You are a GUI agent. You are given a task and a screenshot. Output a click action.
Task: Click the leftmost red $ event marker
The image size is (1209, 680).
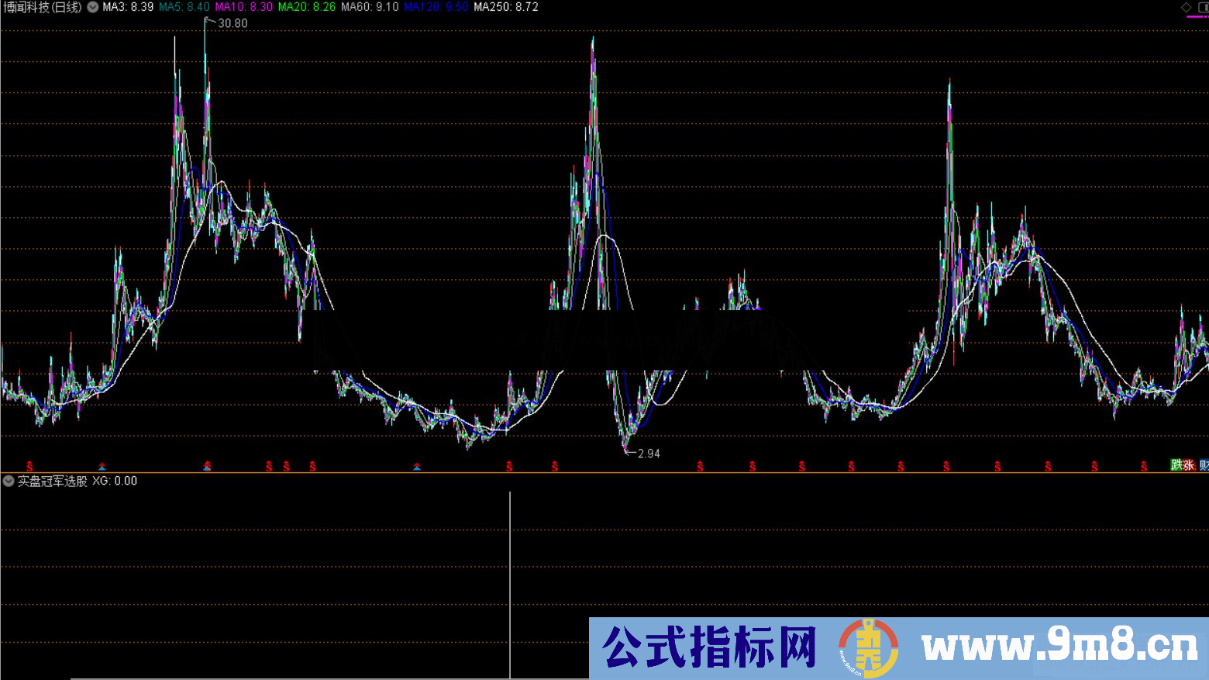(29, 466)
